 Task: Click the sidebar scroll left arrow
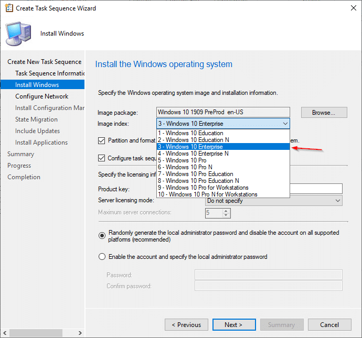(x=5, y=333)
